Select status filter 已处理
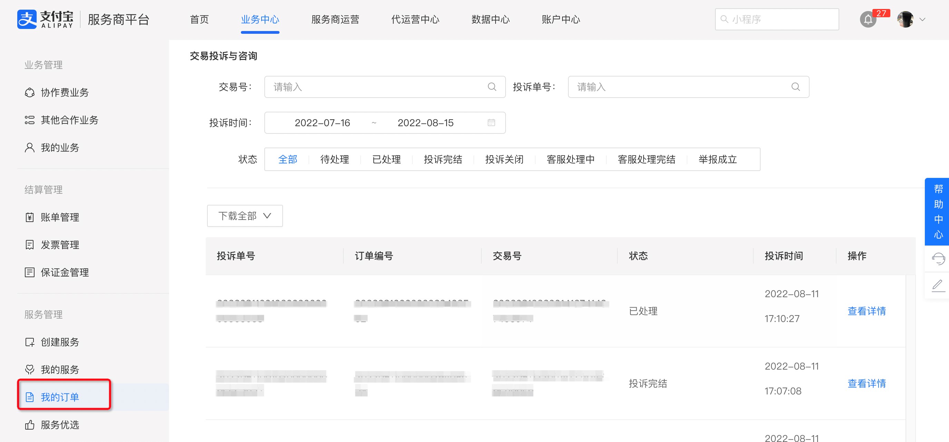 pos(387,159)
